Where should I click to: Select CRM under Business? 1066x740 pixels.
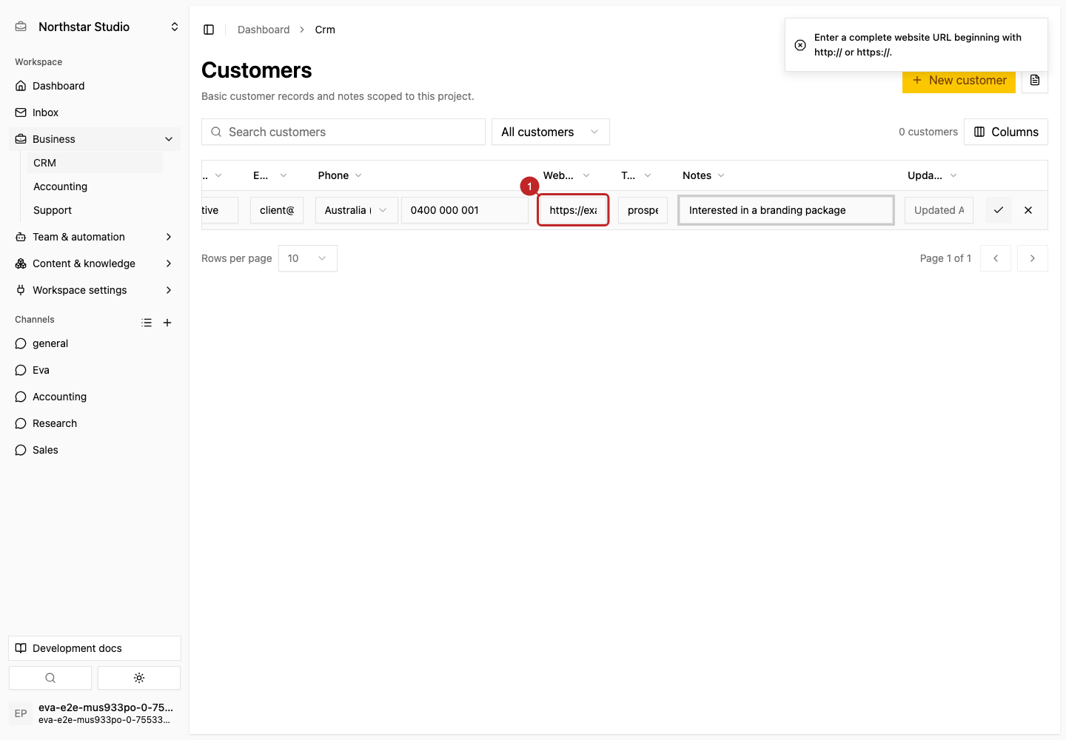[x=95, y=163]
